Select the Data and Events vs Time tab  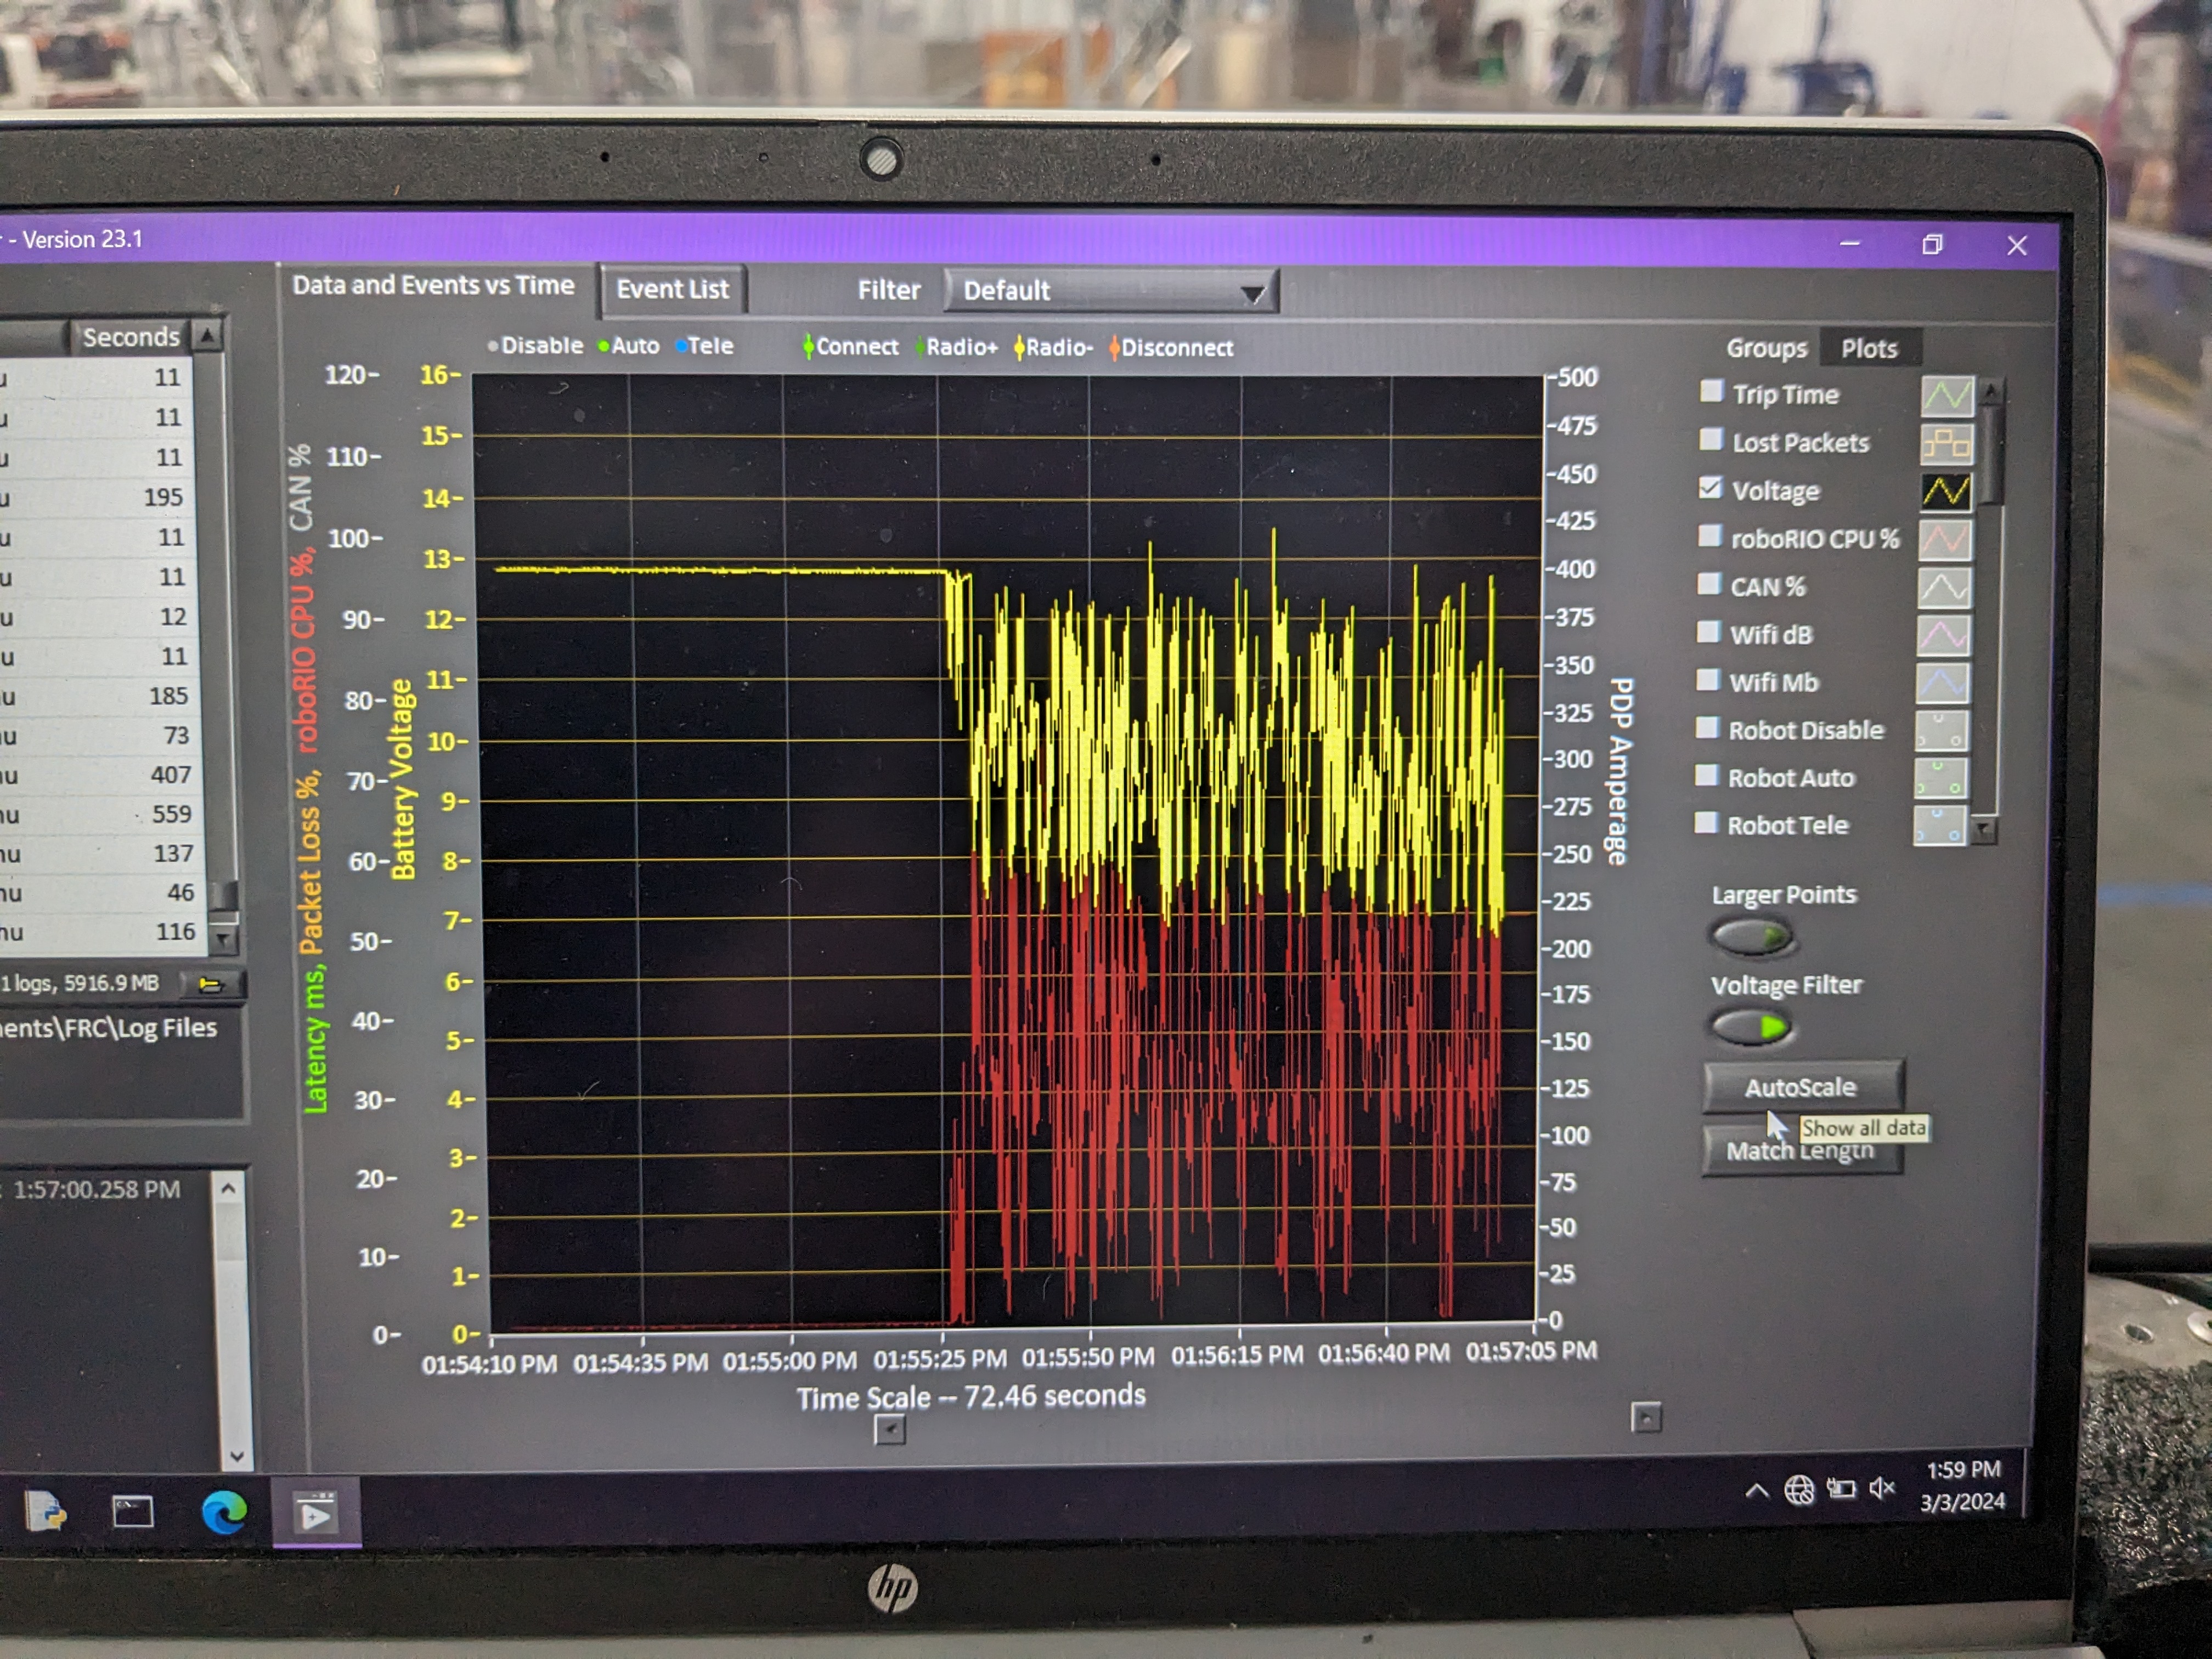point(433,286)
